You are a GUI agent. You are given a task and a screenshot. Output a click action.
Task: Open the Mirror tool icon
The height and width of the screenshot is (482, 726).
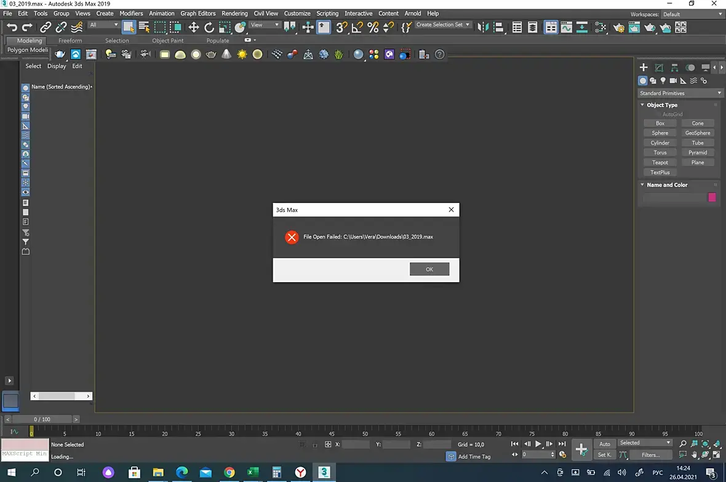(x=482, y=27)
